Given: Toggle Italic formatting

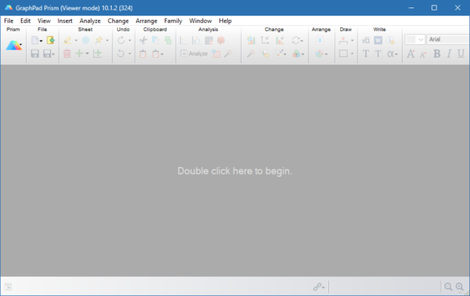Looking at the screenshot, I should 449,53.
